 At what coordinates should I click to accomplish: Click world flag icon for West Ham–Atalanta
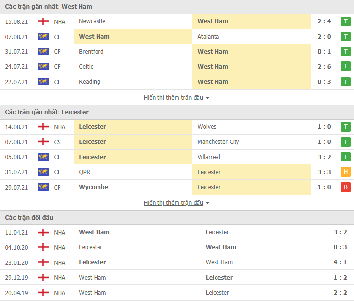point(43,37)
